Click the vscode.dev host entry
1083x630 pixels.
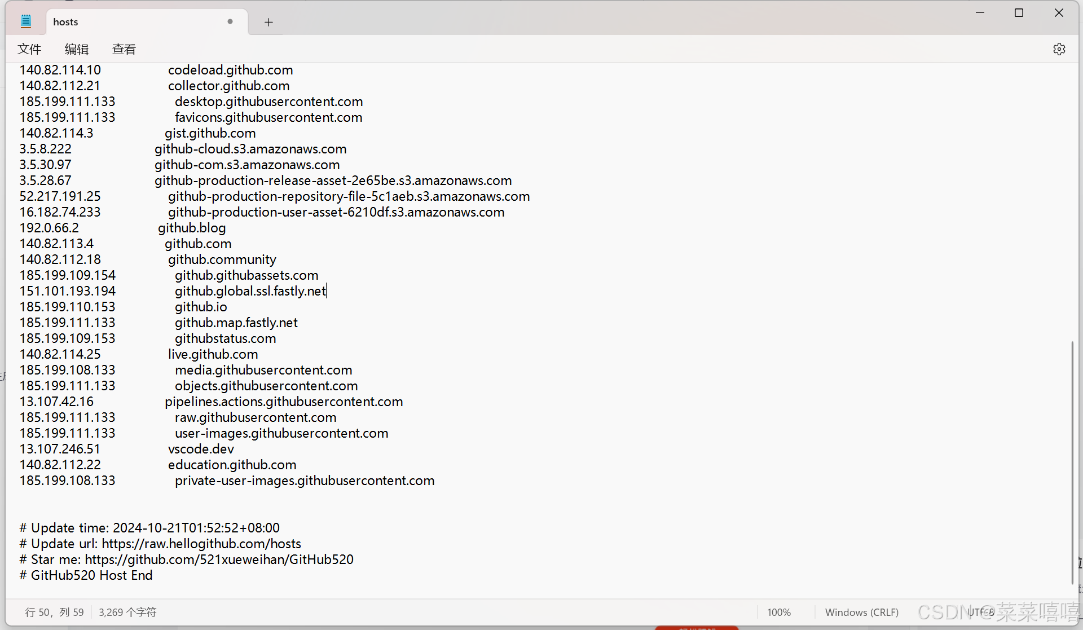(201, 449)
